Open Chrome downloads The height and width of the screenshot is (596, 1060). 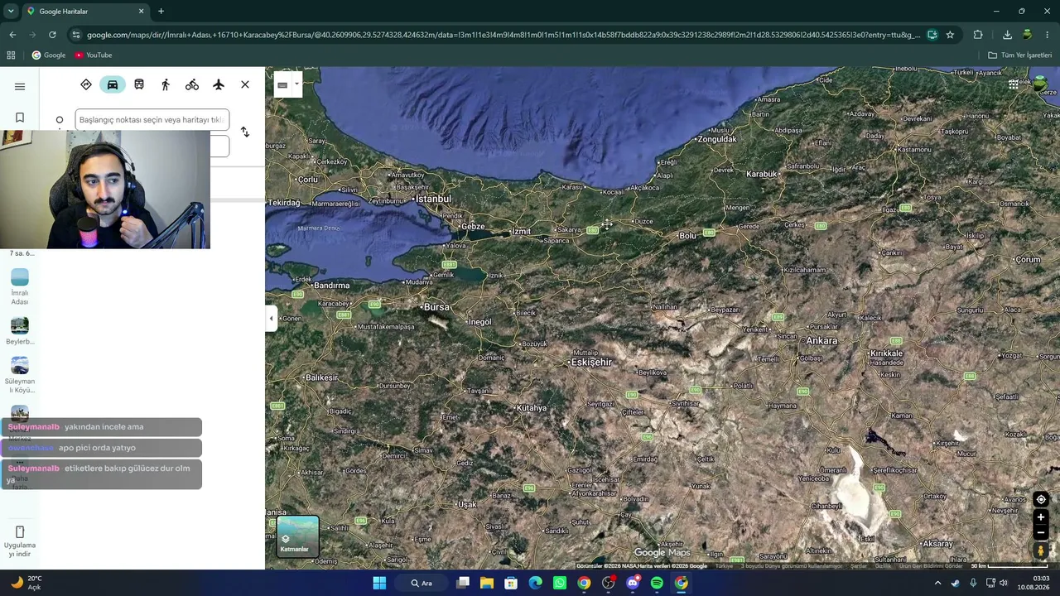(x=1007, y=35)
